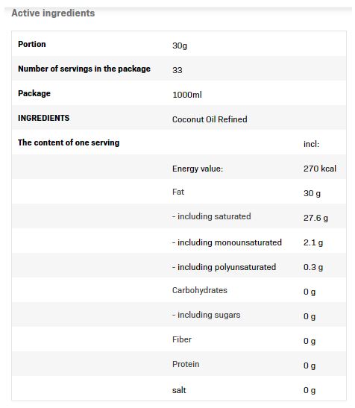Click the Energy value label
355x408 pixels.
click(198, 169)
